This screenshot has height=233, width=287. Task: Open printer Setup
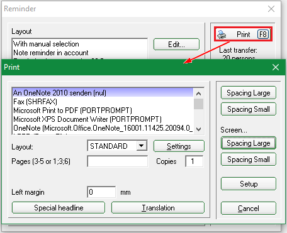pos(249,184)
